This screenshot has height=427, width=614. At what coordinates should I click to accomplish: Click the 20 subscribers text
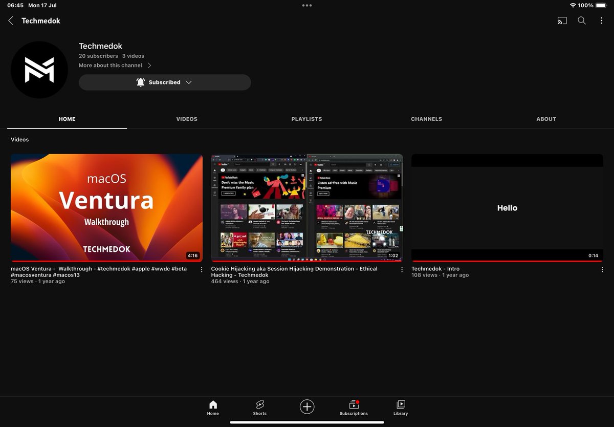tap(98, 56)
